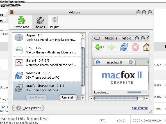Select the Themes palette icon
The image size is (166, 124).
[x=40, y=20]
